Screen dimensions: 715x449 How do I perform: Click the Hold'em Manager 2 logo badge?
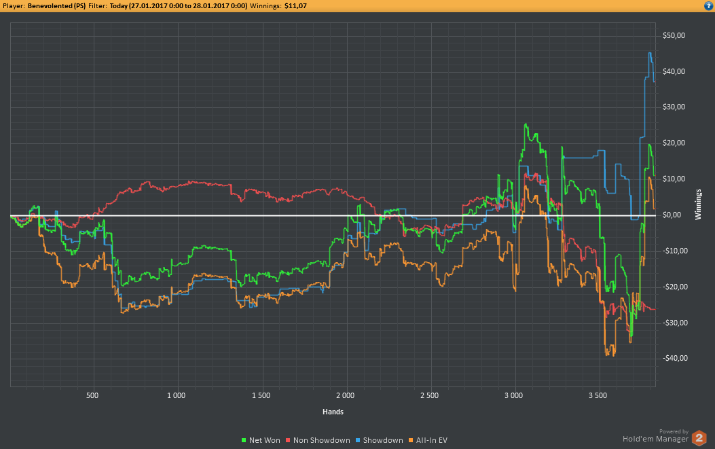pyautogui.click(x=699, y=438)
